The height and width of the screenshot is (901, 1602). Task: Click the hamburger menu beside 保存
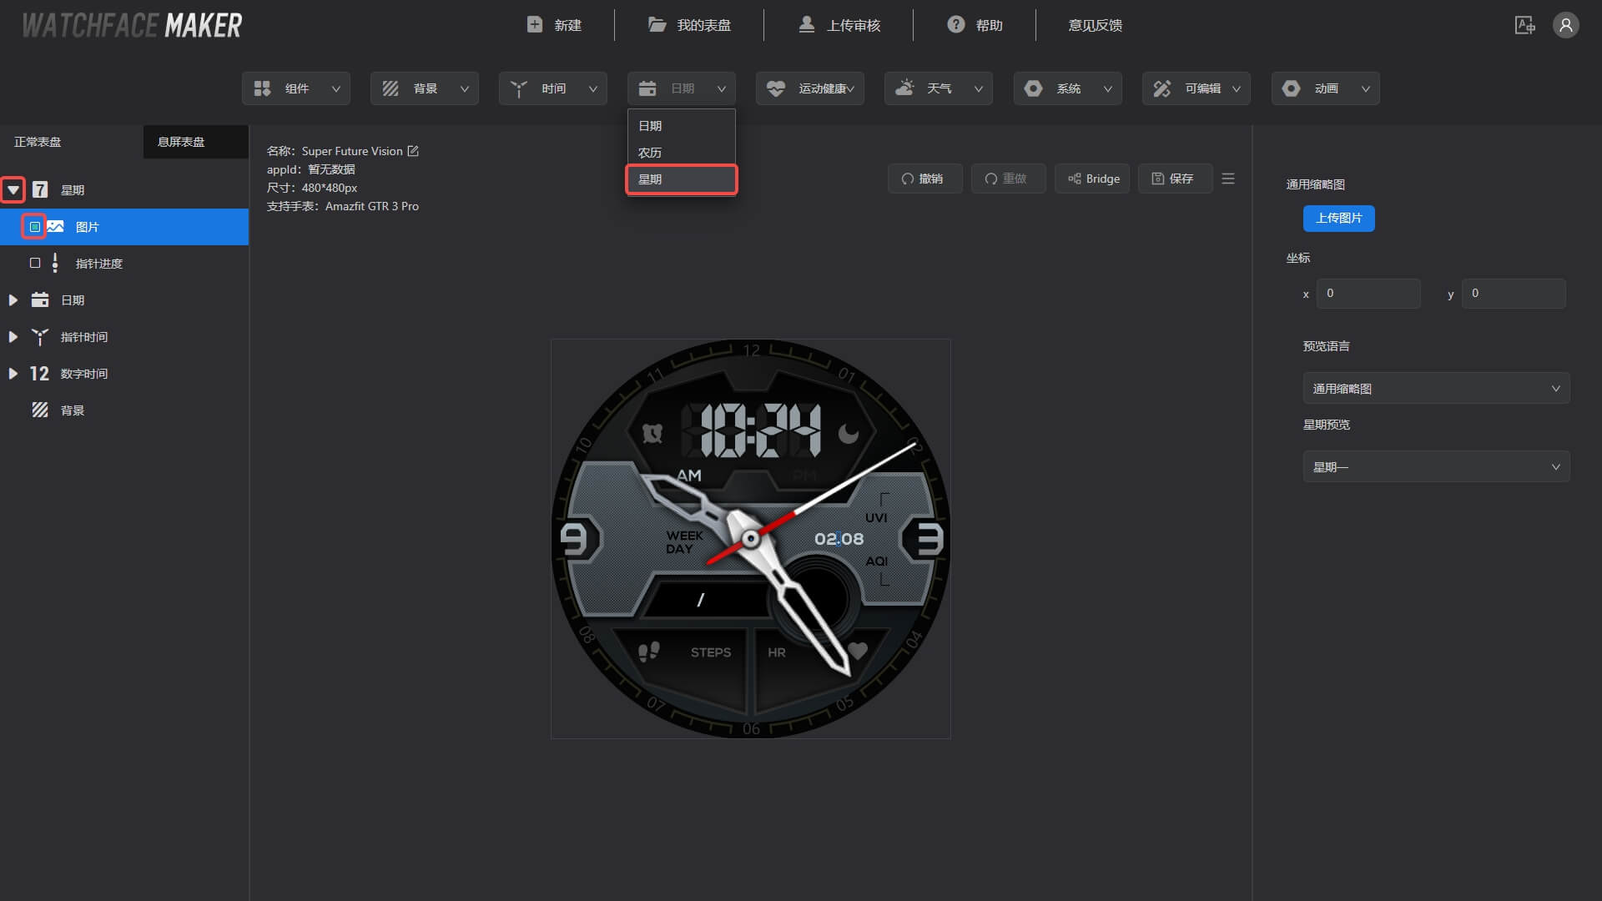coord(1227,179)
